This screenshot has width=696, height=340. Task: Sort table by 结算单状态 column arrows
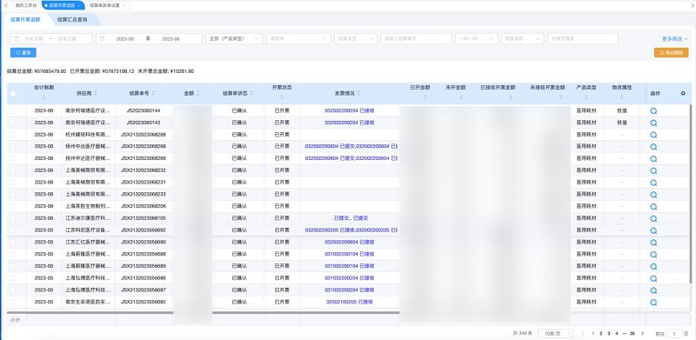point(251,94)
